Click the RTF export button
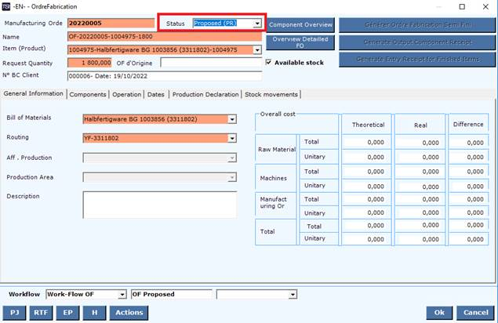The image size is (498, 323). pyautogui.click(x=41, y=312)
